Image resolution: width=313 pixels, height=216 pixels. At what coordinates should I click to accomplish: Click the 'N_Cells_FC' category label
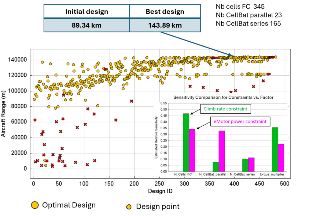tap(183, 174)
